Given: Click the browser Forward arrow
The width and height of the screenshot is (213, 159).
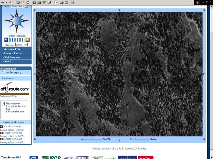Looking at the screenshot, I should (x=10, y=2).
